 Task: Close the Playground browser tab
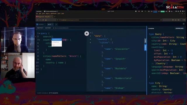(52, 17)
